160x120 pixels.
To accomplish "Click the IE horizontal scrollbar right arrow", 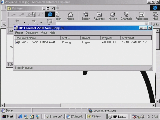I will (154, 105).
